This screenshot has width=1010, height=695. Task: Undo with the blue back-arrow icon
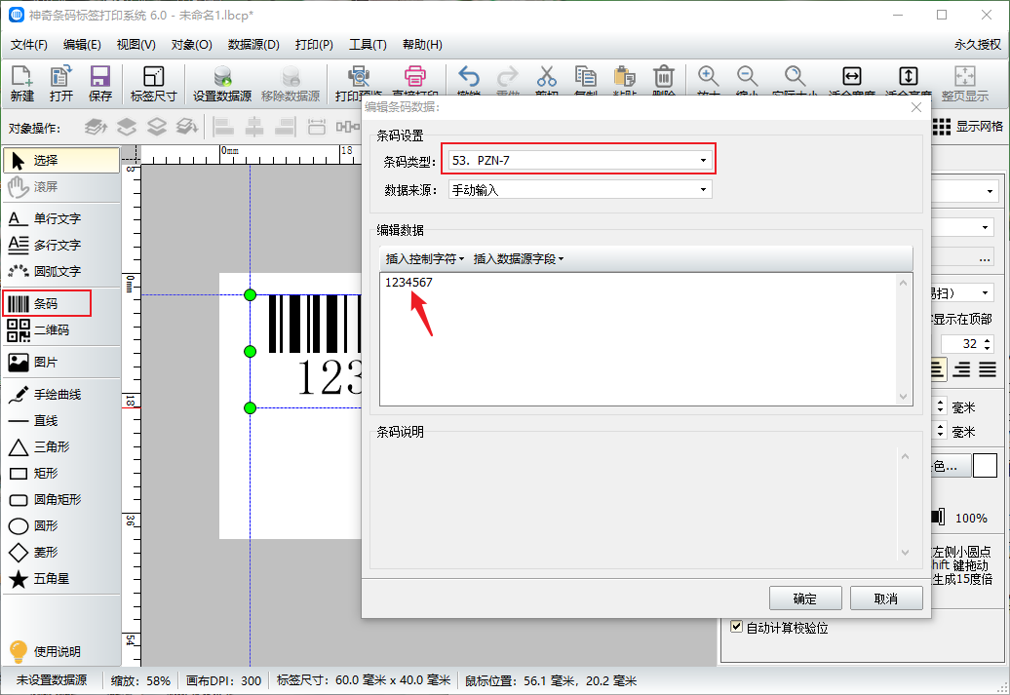[x=468, y=77]
